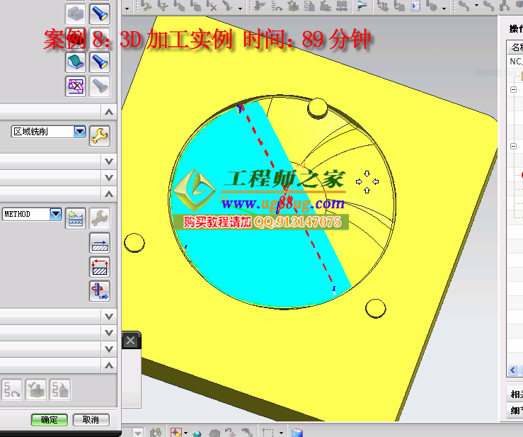This screenshot has width=523, height=437.
Task: Close the small popup with X button
Action: pos(130,341)
